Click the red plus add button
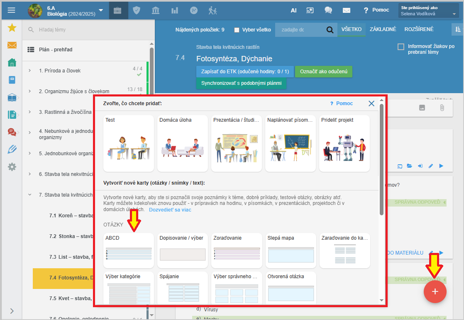This screenshot has width=464, height=320. 435,291
